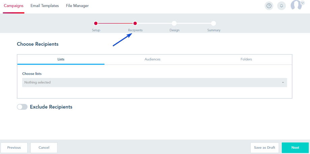310x154 pixels.
Task: Jump to the Setup step circle
Action: [96, 24]
